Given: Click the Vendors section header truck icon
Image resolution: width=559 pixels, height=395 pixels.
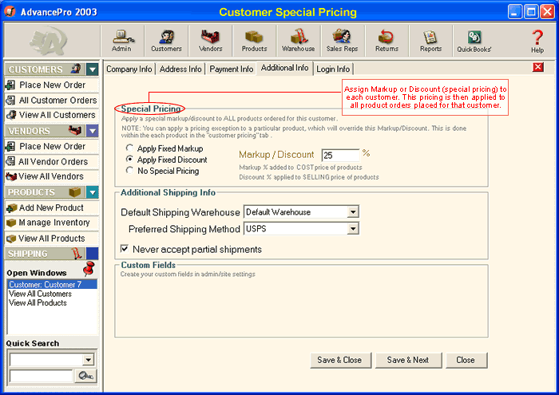Looking at the screenshot, I should 75,130.
